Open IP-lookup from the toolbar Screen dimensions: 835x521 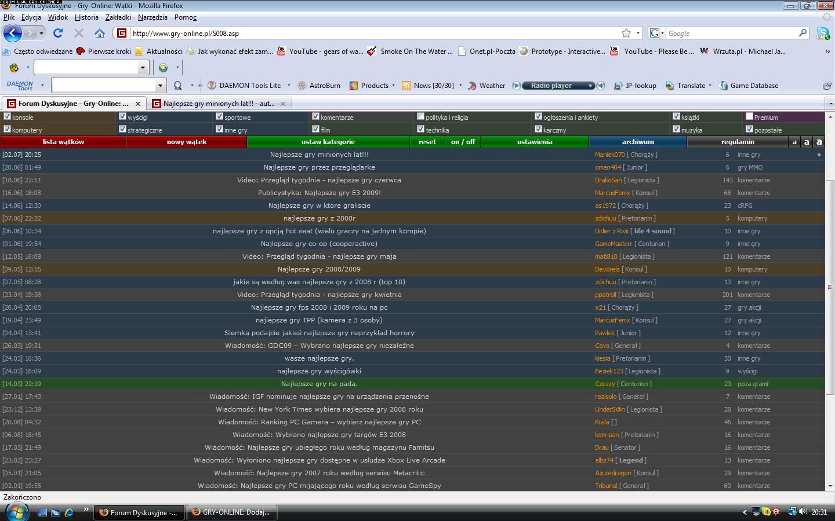(x=618, y=86)
